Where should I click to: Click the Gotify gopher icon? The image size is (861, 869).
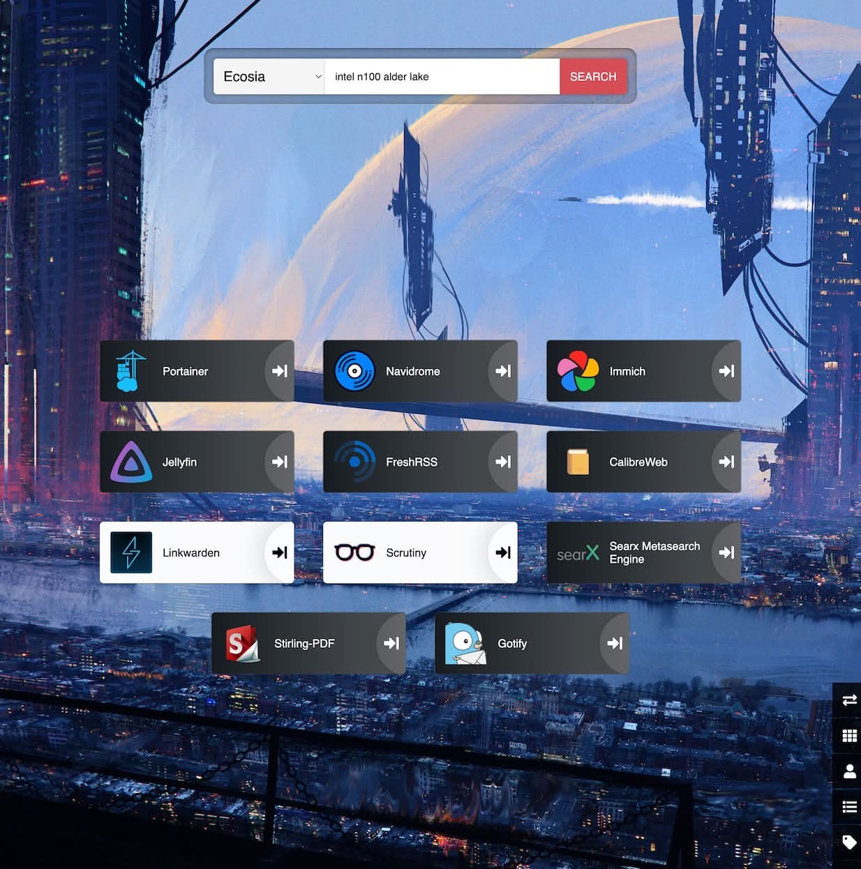coord(466,643)
